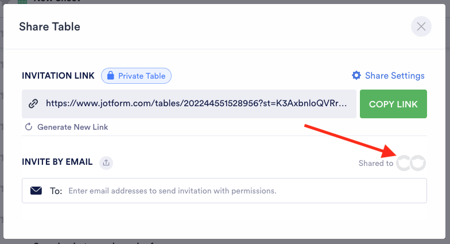Click the chain link icon beside URL
Viewport: 450px width, 244px height.
point(33,104)
